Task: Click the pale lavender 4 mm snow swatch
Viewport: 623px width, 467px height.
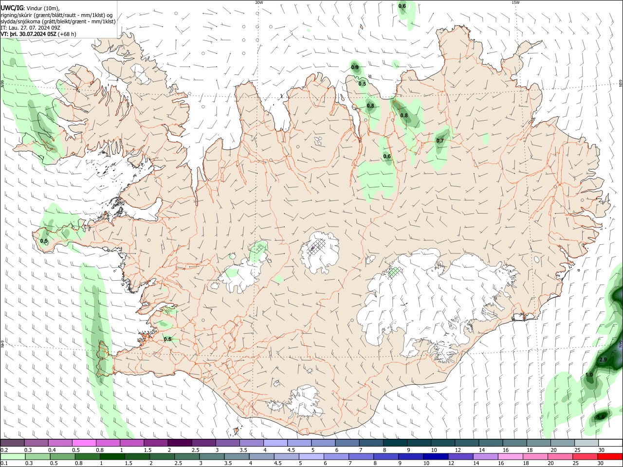Action: tap(275, 443)
